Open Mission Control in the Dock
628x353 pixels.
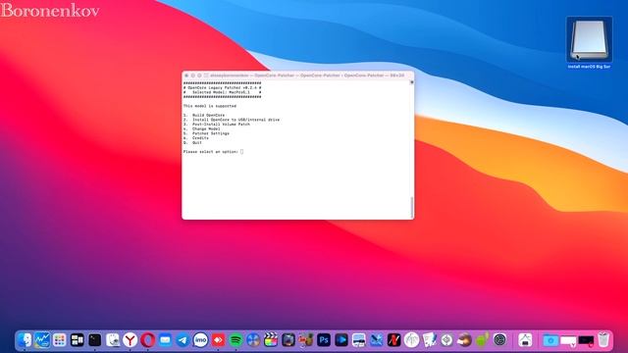point(78,340)
